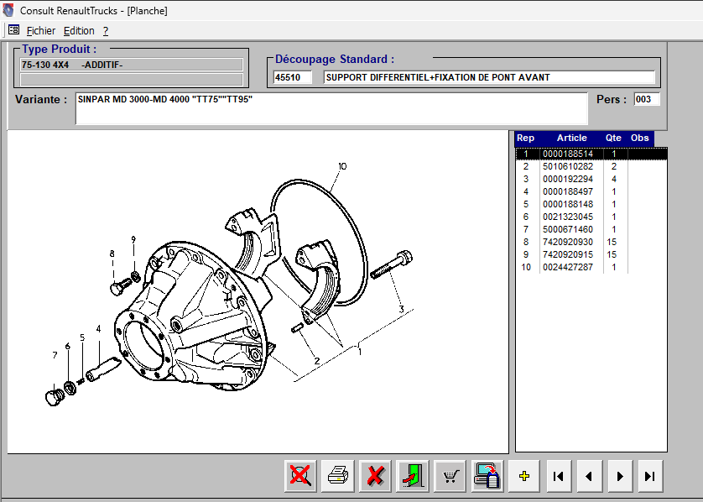This screenshot has width=703, height=502.
Task: Click the yellow plus icon
Action: [524, 476]
